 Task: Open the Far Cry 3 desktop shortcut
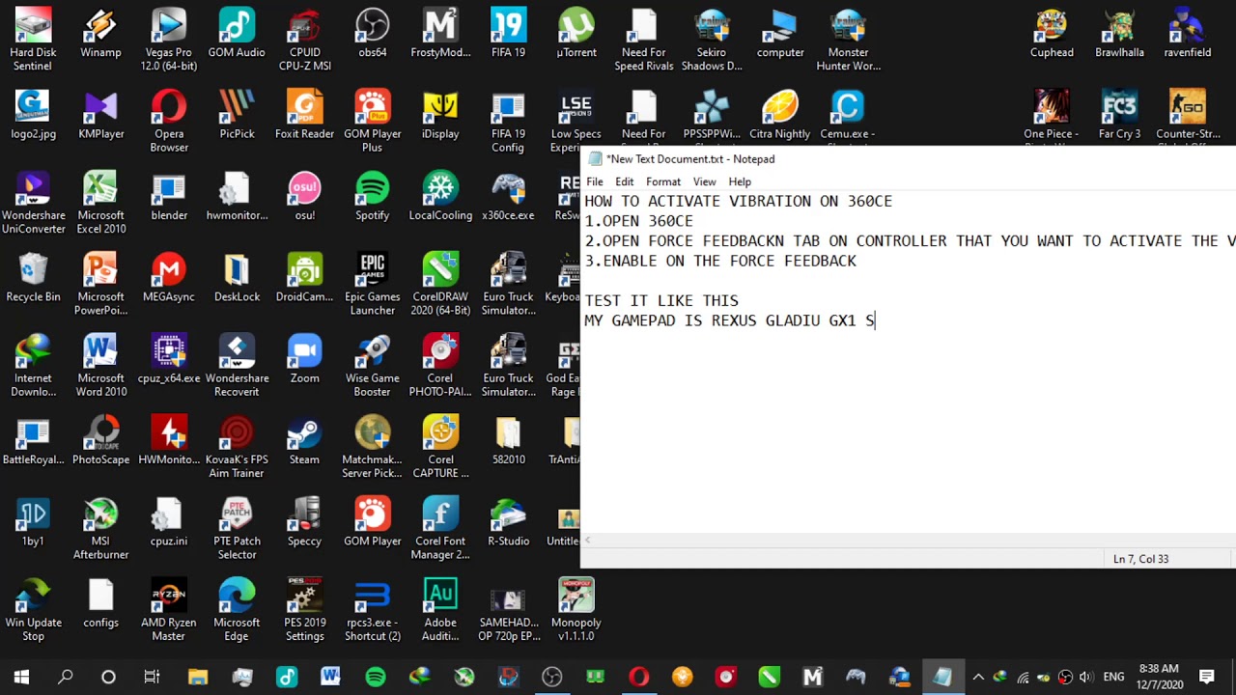pyautogui.click(x=1119, y=115)
